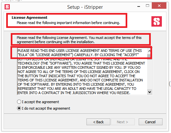The height and width of the screenshot is (133, 171).
Task: Click the disabled 'Next >' button
Action: [123, 122]
